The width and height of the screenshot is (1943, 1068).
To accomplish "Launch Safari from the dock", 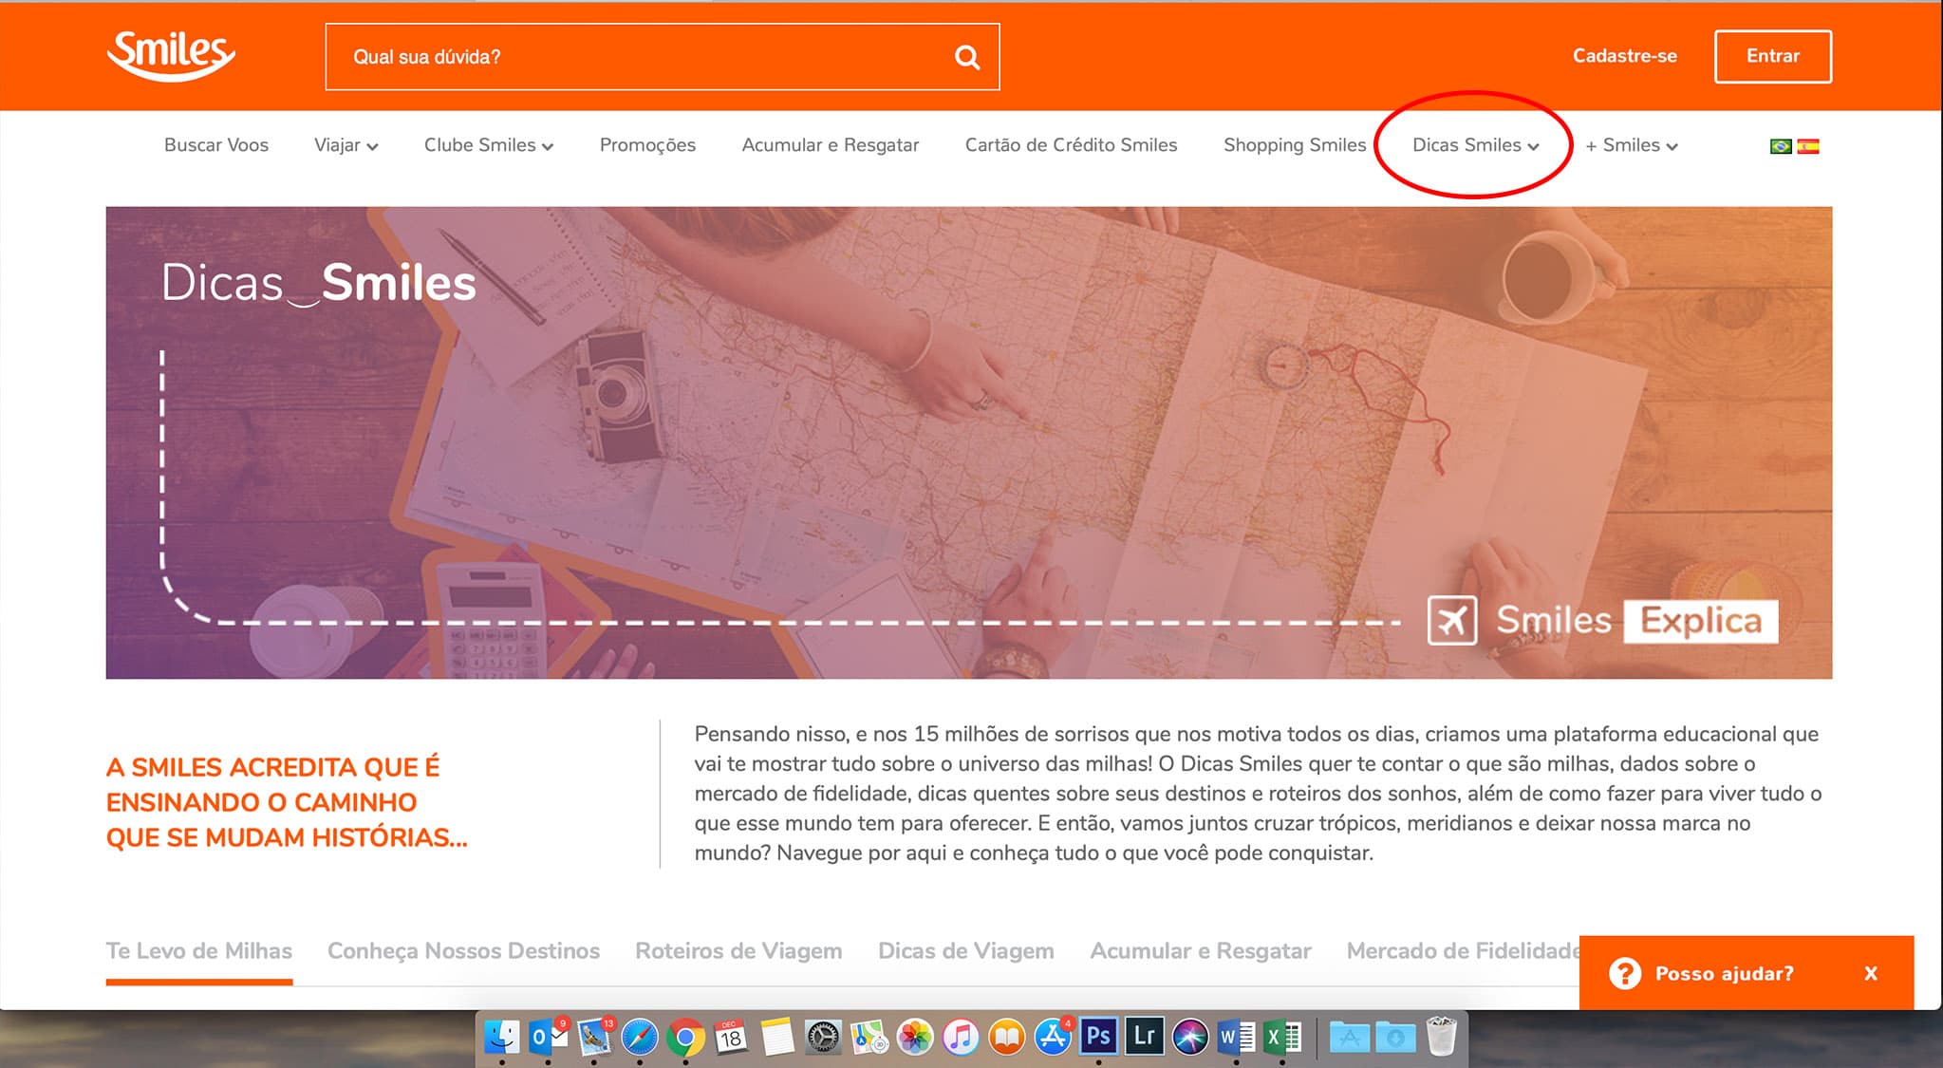I will click(x=640, y=1037).
